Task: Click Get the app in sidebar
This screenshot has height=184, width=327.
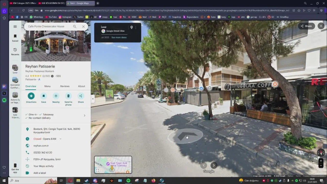Action: pyautogui.click(x=15, y=168)
